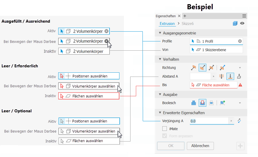
Task: Open the Boolesch options dropdown arrow
Action: click(x=239, y=103)
